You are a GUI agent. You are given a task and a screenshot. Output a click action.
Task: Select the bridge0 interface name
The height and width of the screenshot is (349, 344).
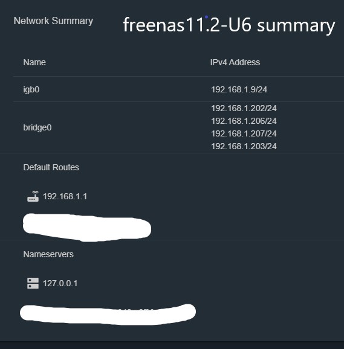pyautogui.click(x=37, y=127)
